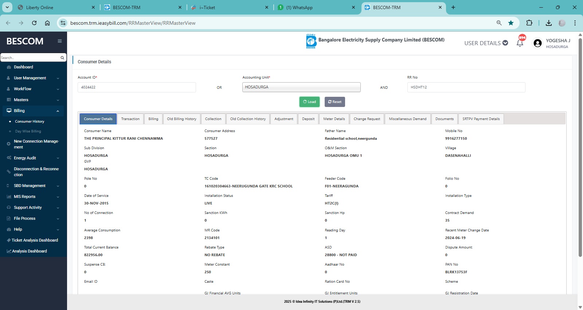This screenshot has width=583, height=310.
Task: Click the page vertical scrollbar
Action: (x=580, y=146)
